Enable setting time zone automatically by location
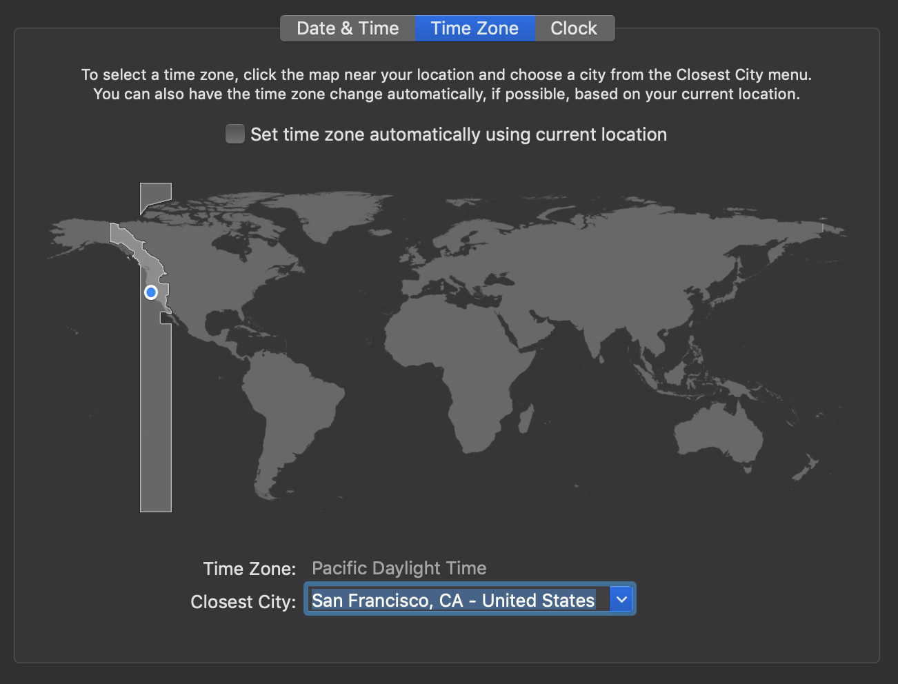The height and width of the screenshot is (684, 898). coord(235,134)
